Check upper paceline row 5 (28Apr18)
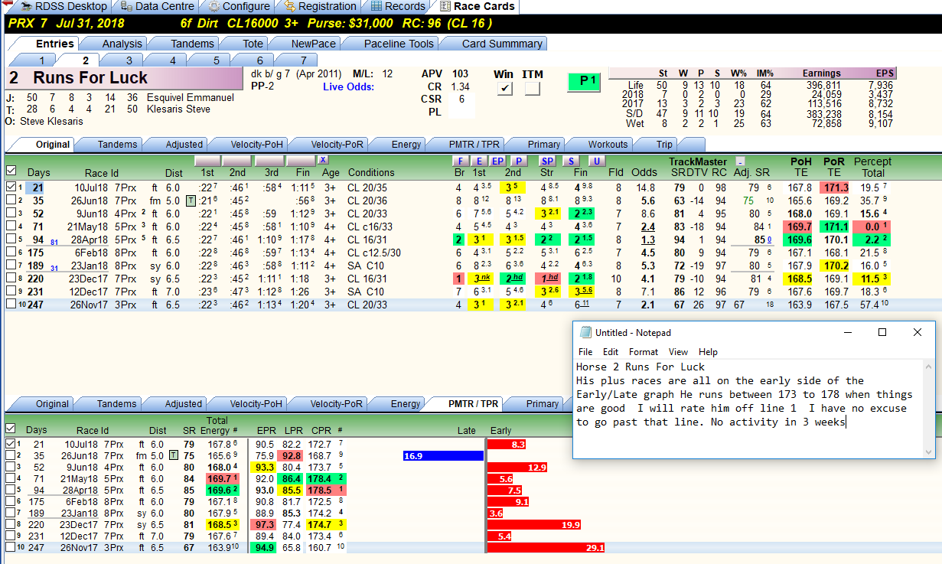 coord(11,240)
